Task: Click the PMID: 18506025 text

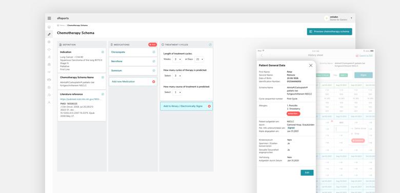Action: [x=69, y=104]
